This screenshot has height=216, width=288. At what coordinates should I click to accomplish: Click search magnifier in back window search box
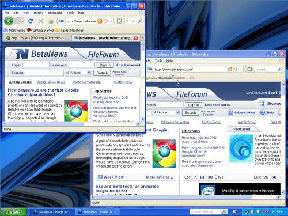pos(280,69)
